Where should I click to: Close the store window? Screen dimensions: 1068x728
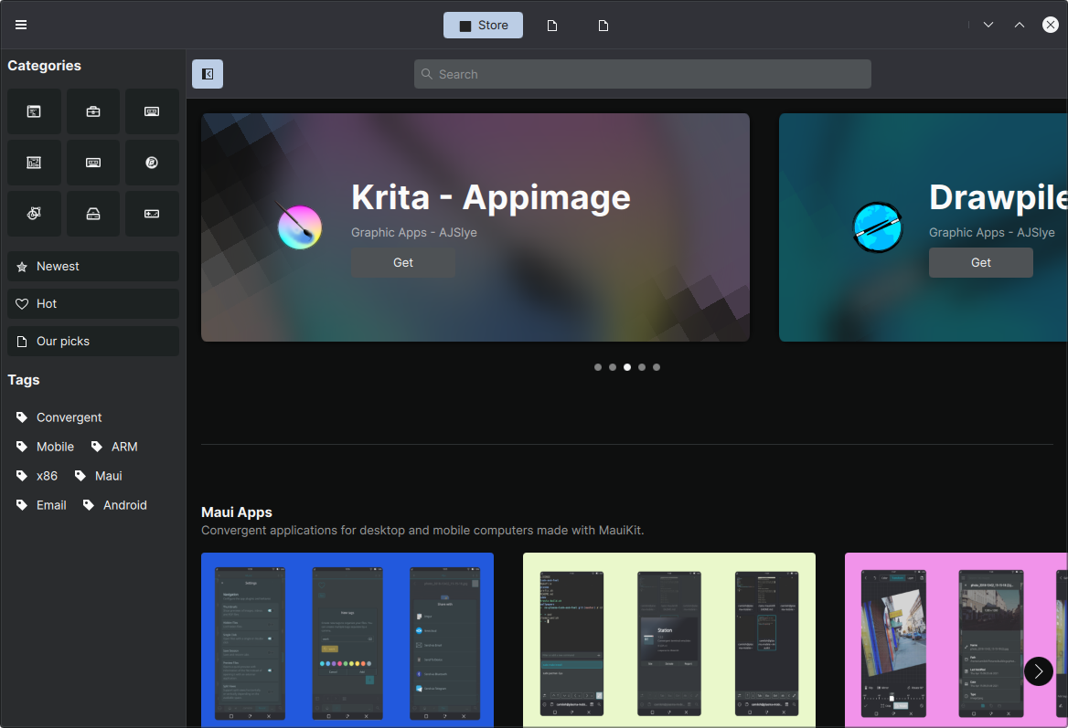[x=1051, y=25]
